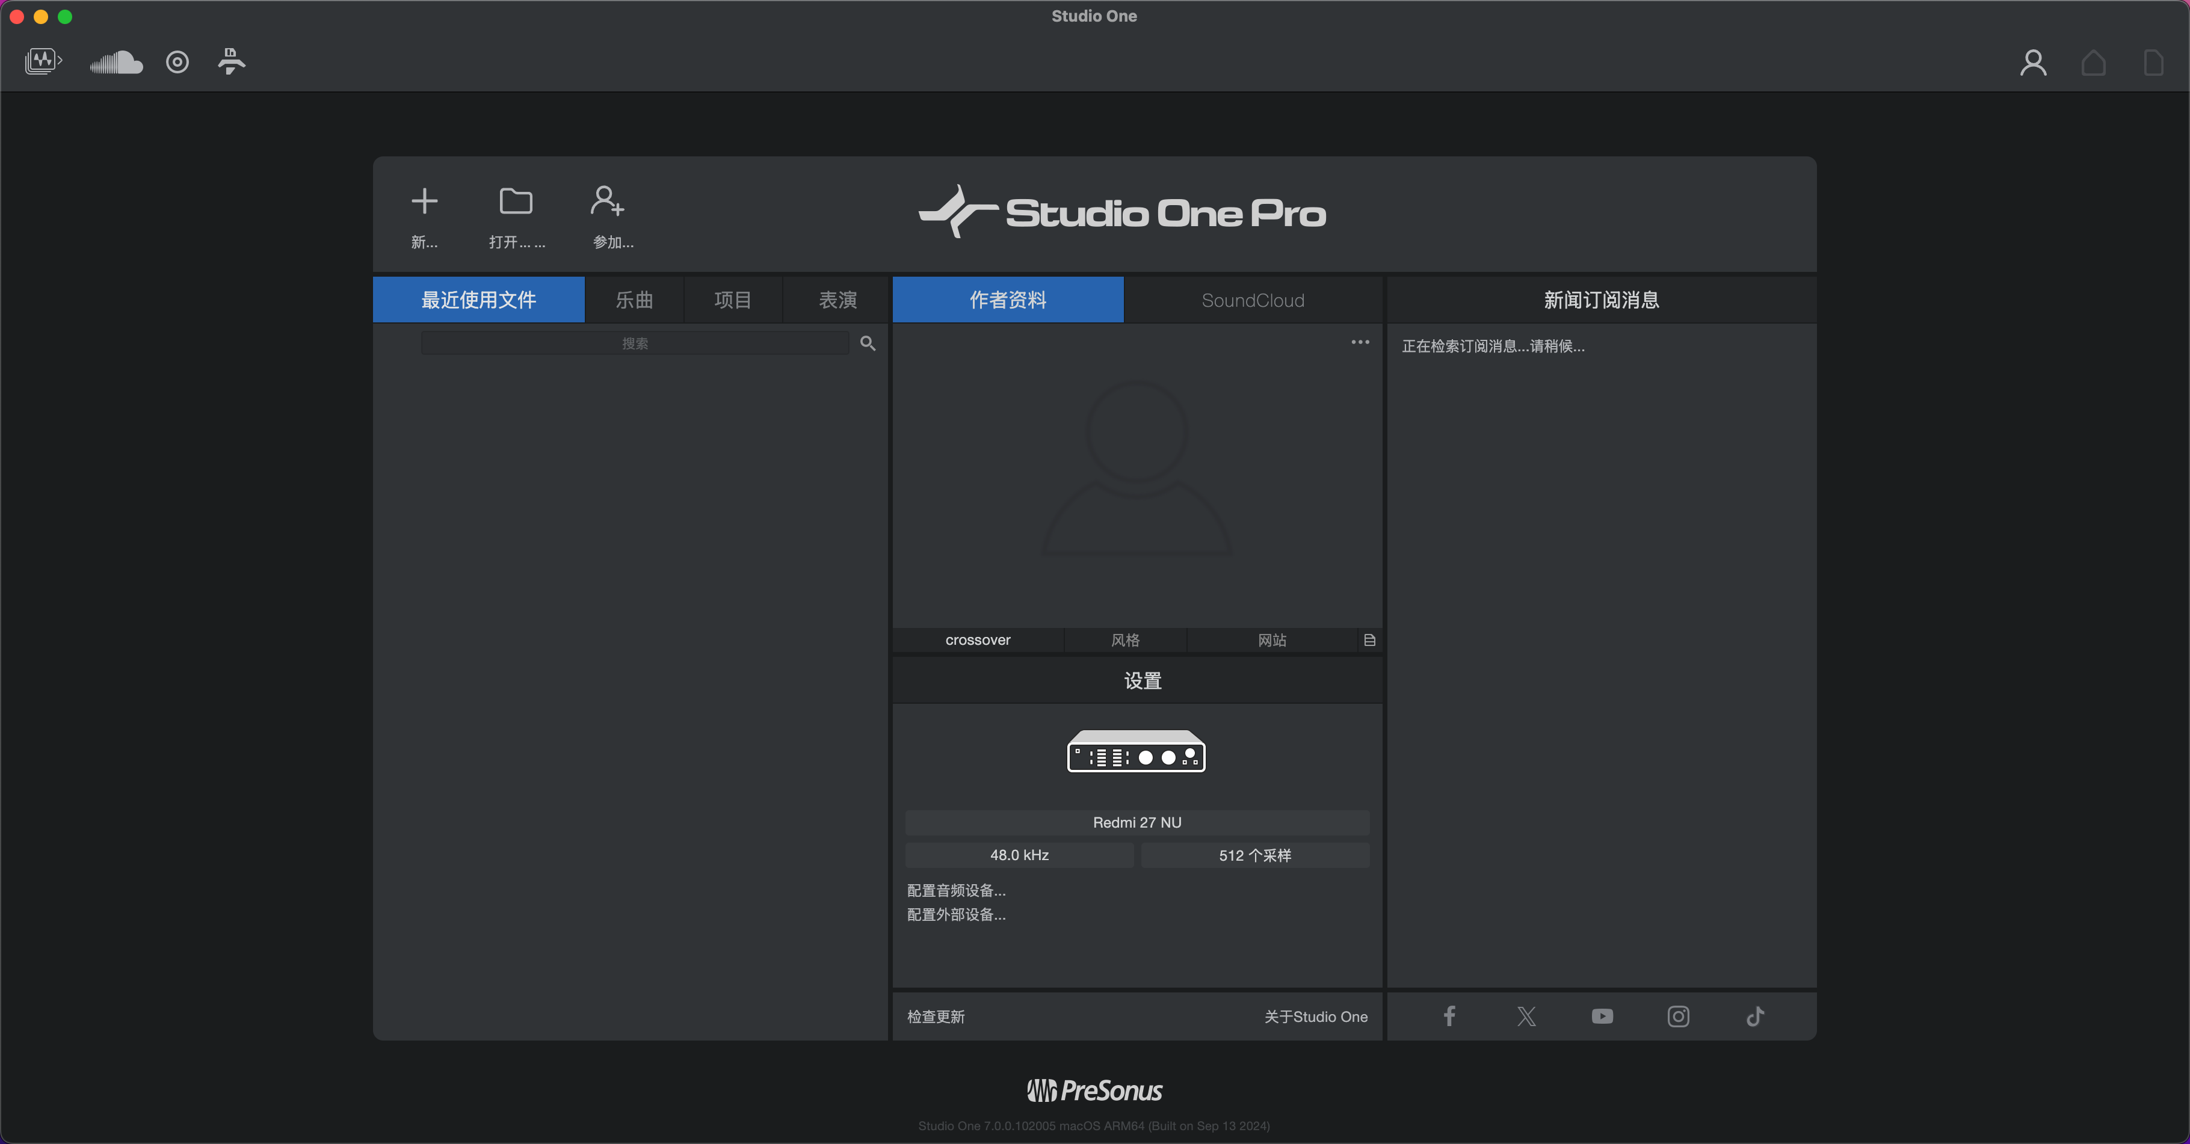Click the recent files search field
This screenshot has height=1144, width=2190.
[x=634, y=343]
